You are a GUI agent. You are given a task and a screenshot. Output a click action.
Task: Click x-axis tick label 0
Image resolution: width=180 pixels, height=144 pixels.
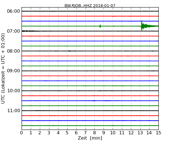[x=22, y=133]
